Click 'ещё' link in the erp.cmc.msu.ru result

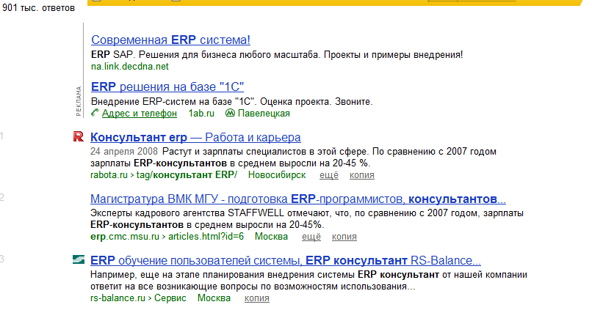(311, 237)
